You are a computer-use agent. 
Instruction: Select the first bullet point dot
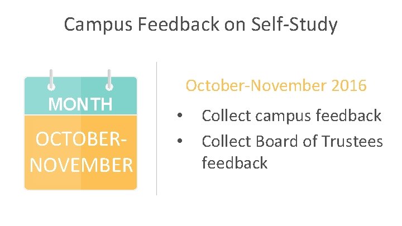[180, 116]
